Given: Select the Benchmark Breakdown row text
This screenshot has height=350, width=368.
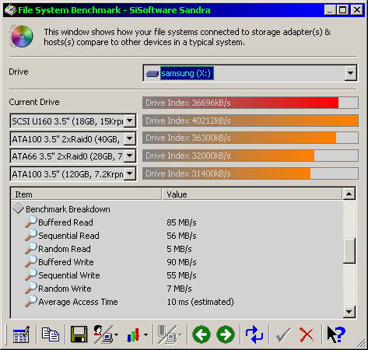Looking at the screenshot, I should 68,209.
